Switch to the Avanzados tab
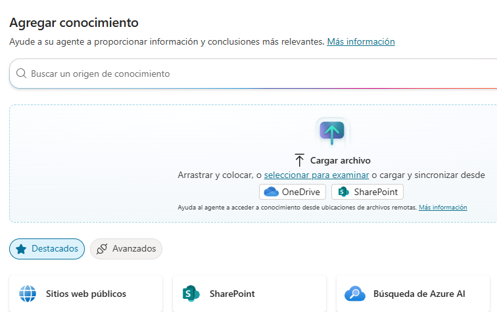This screenshot has width=497, height=312. coord(126,249)
